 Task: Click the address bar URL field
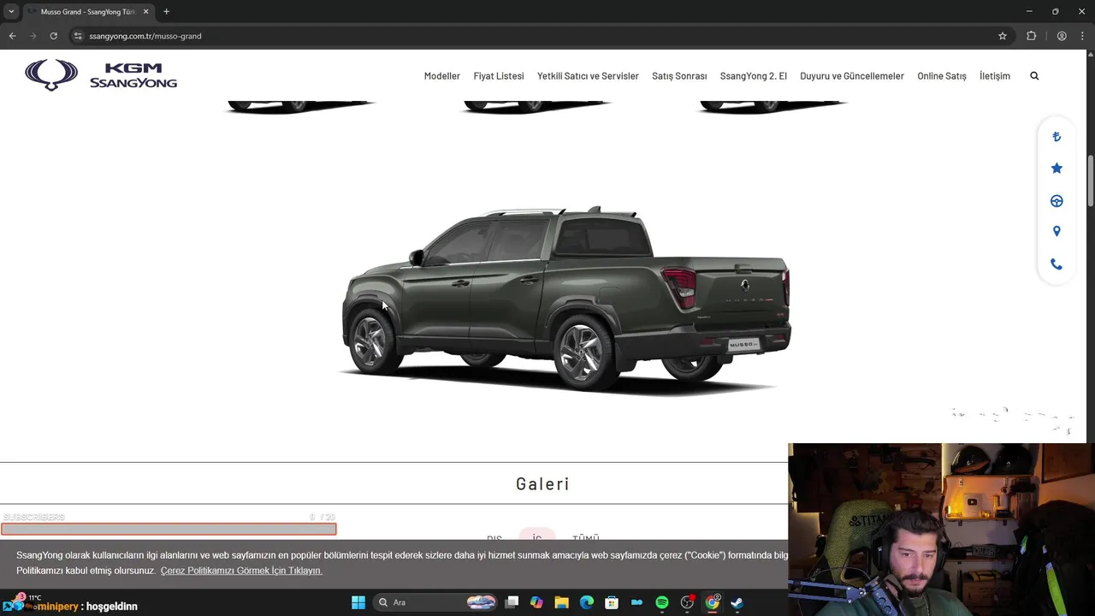(x=530, y=36)
